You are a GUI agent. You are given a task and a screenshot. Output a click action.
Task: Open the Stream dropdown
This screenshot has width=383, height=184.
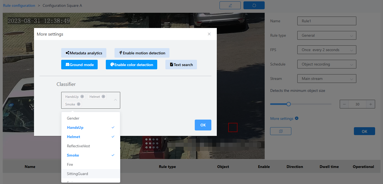327,79
